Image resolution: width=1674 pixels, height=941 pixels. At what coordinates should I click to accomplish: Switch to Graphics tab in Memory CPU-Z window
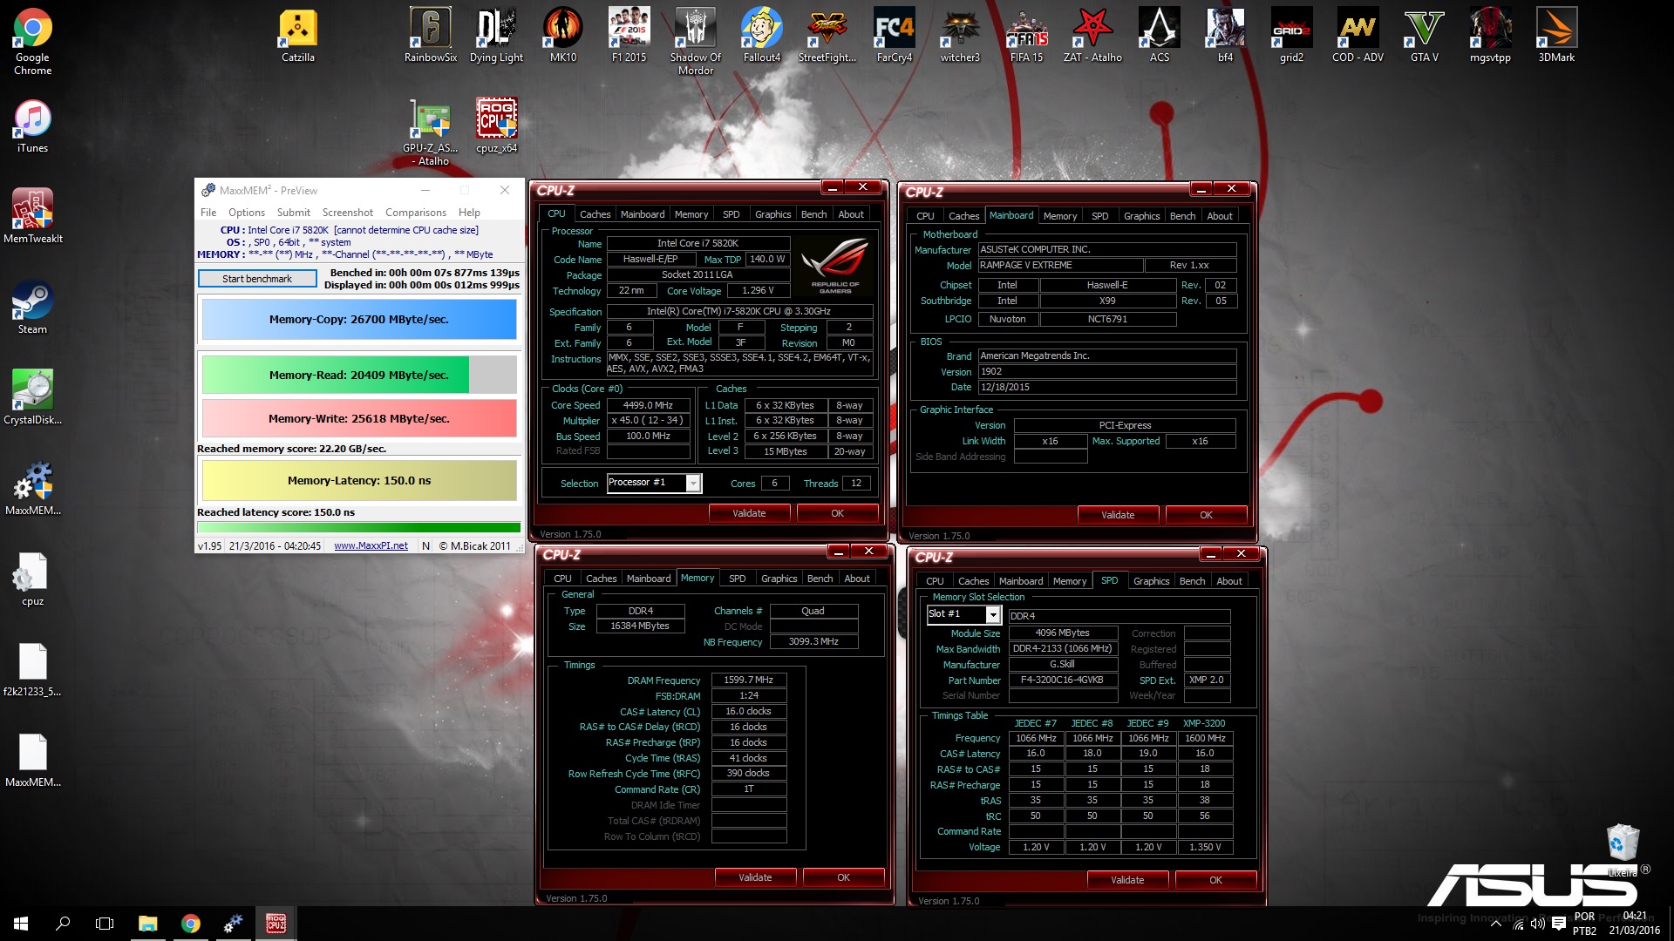(779, 579)
